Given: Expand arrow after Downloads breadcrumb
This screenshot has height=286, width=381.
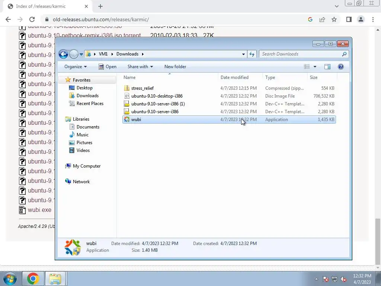Looking at the screenshot, I should click(143, 54).
